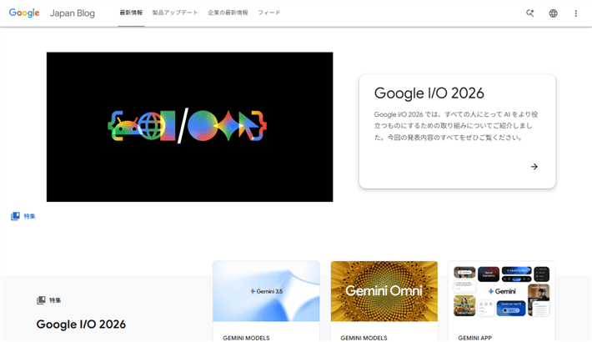Select the 最新情報 tab
Screen dimensions: 592x342
tap(131, 13)
